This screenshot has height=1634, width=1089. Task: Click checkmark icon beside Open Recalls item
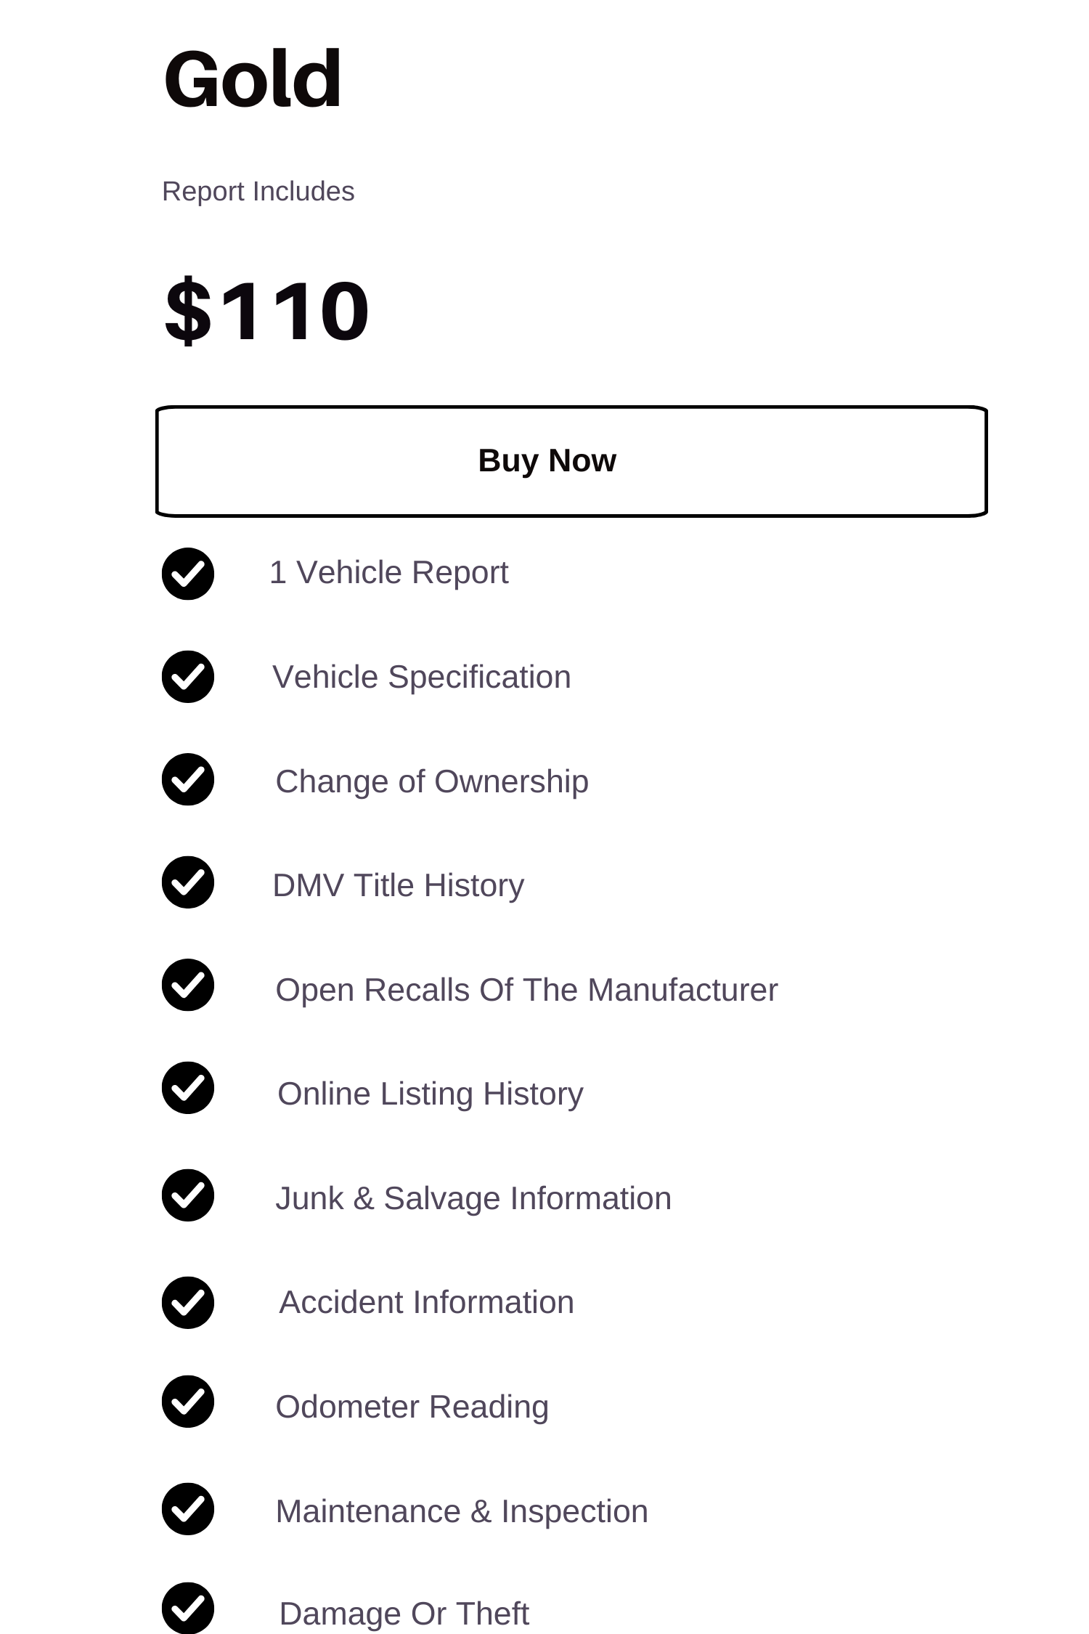tap(188, 985)
